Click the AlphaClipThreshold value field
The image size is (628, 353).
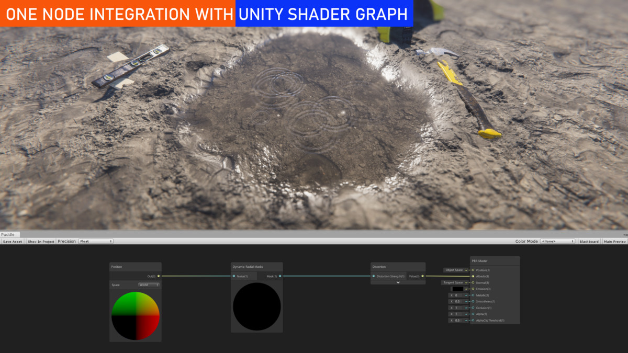458,320
